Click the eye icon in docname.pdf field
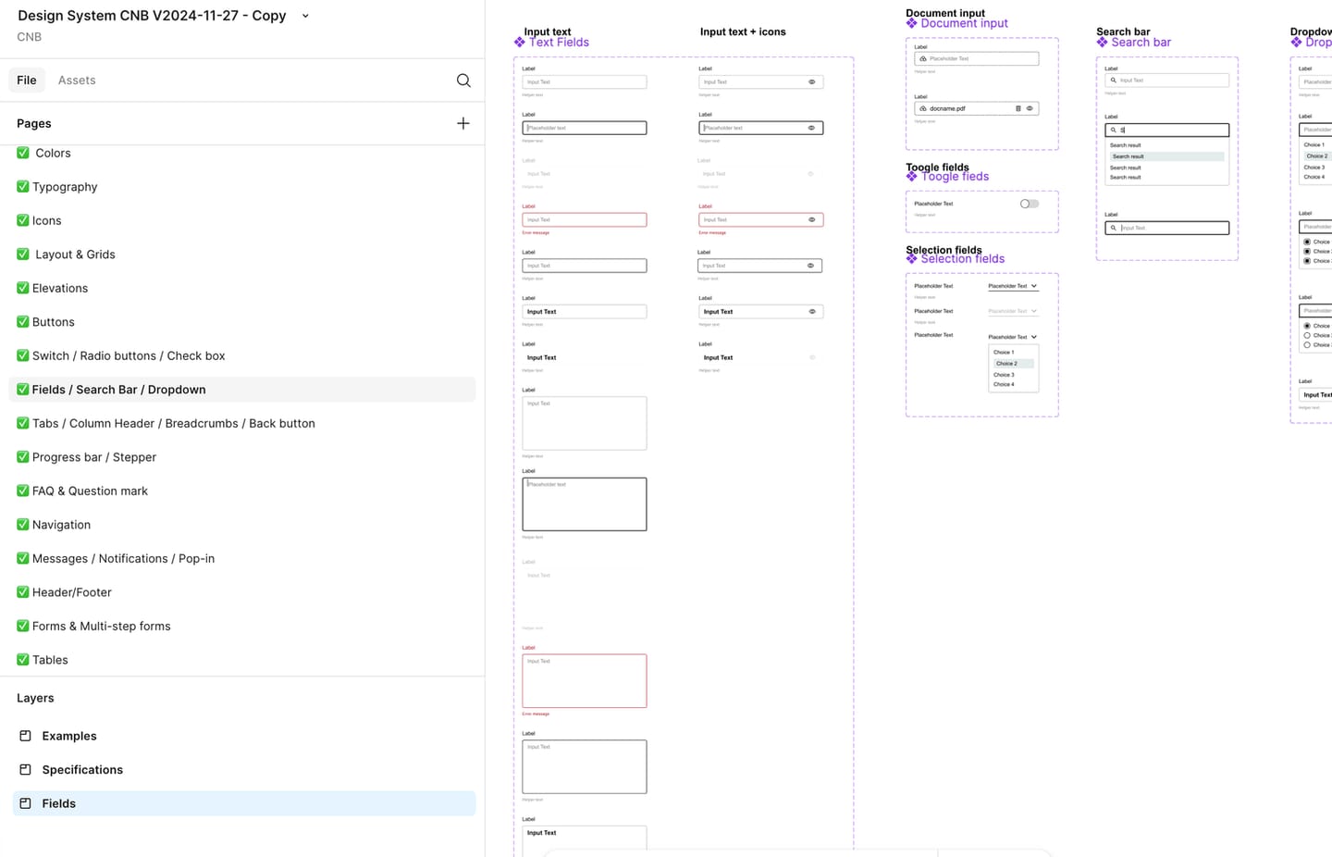Image resolution: width=1332 pixels, height=857 pixels. pos(1030,108)
